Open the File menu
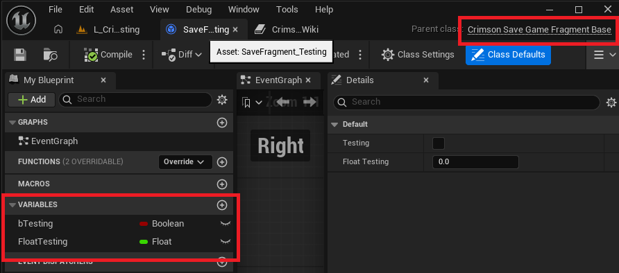 (x=56, y=10)
